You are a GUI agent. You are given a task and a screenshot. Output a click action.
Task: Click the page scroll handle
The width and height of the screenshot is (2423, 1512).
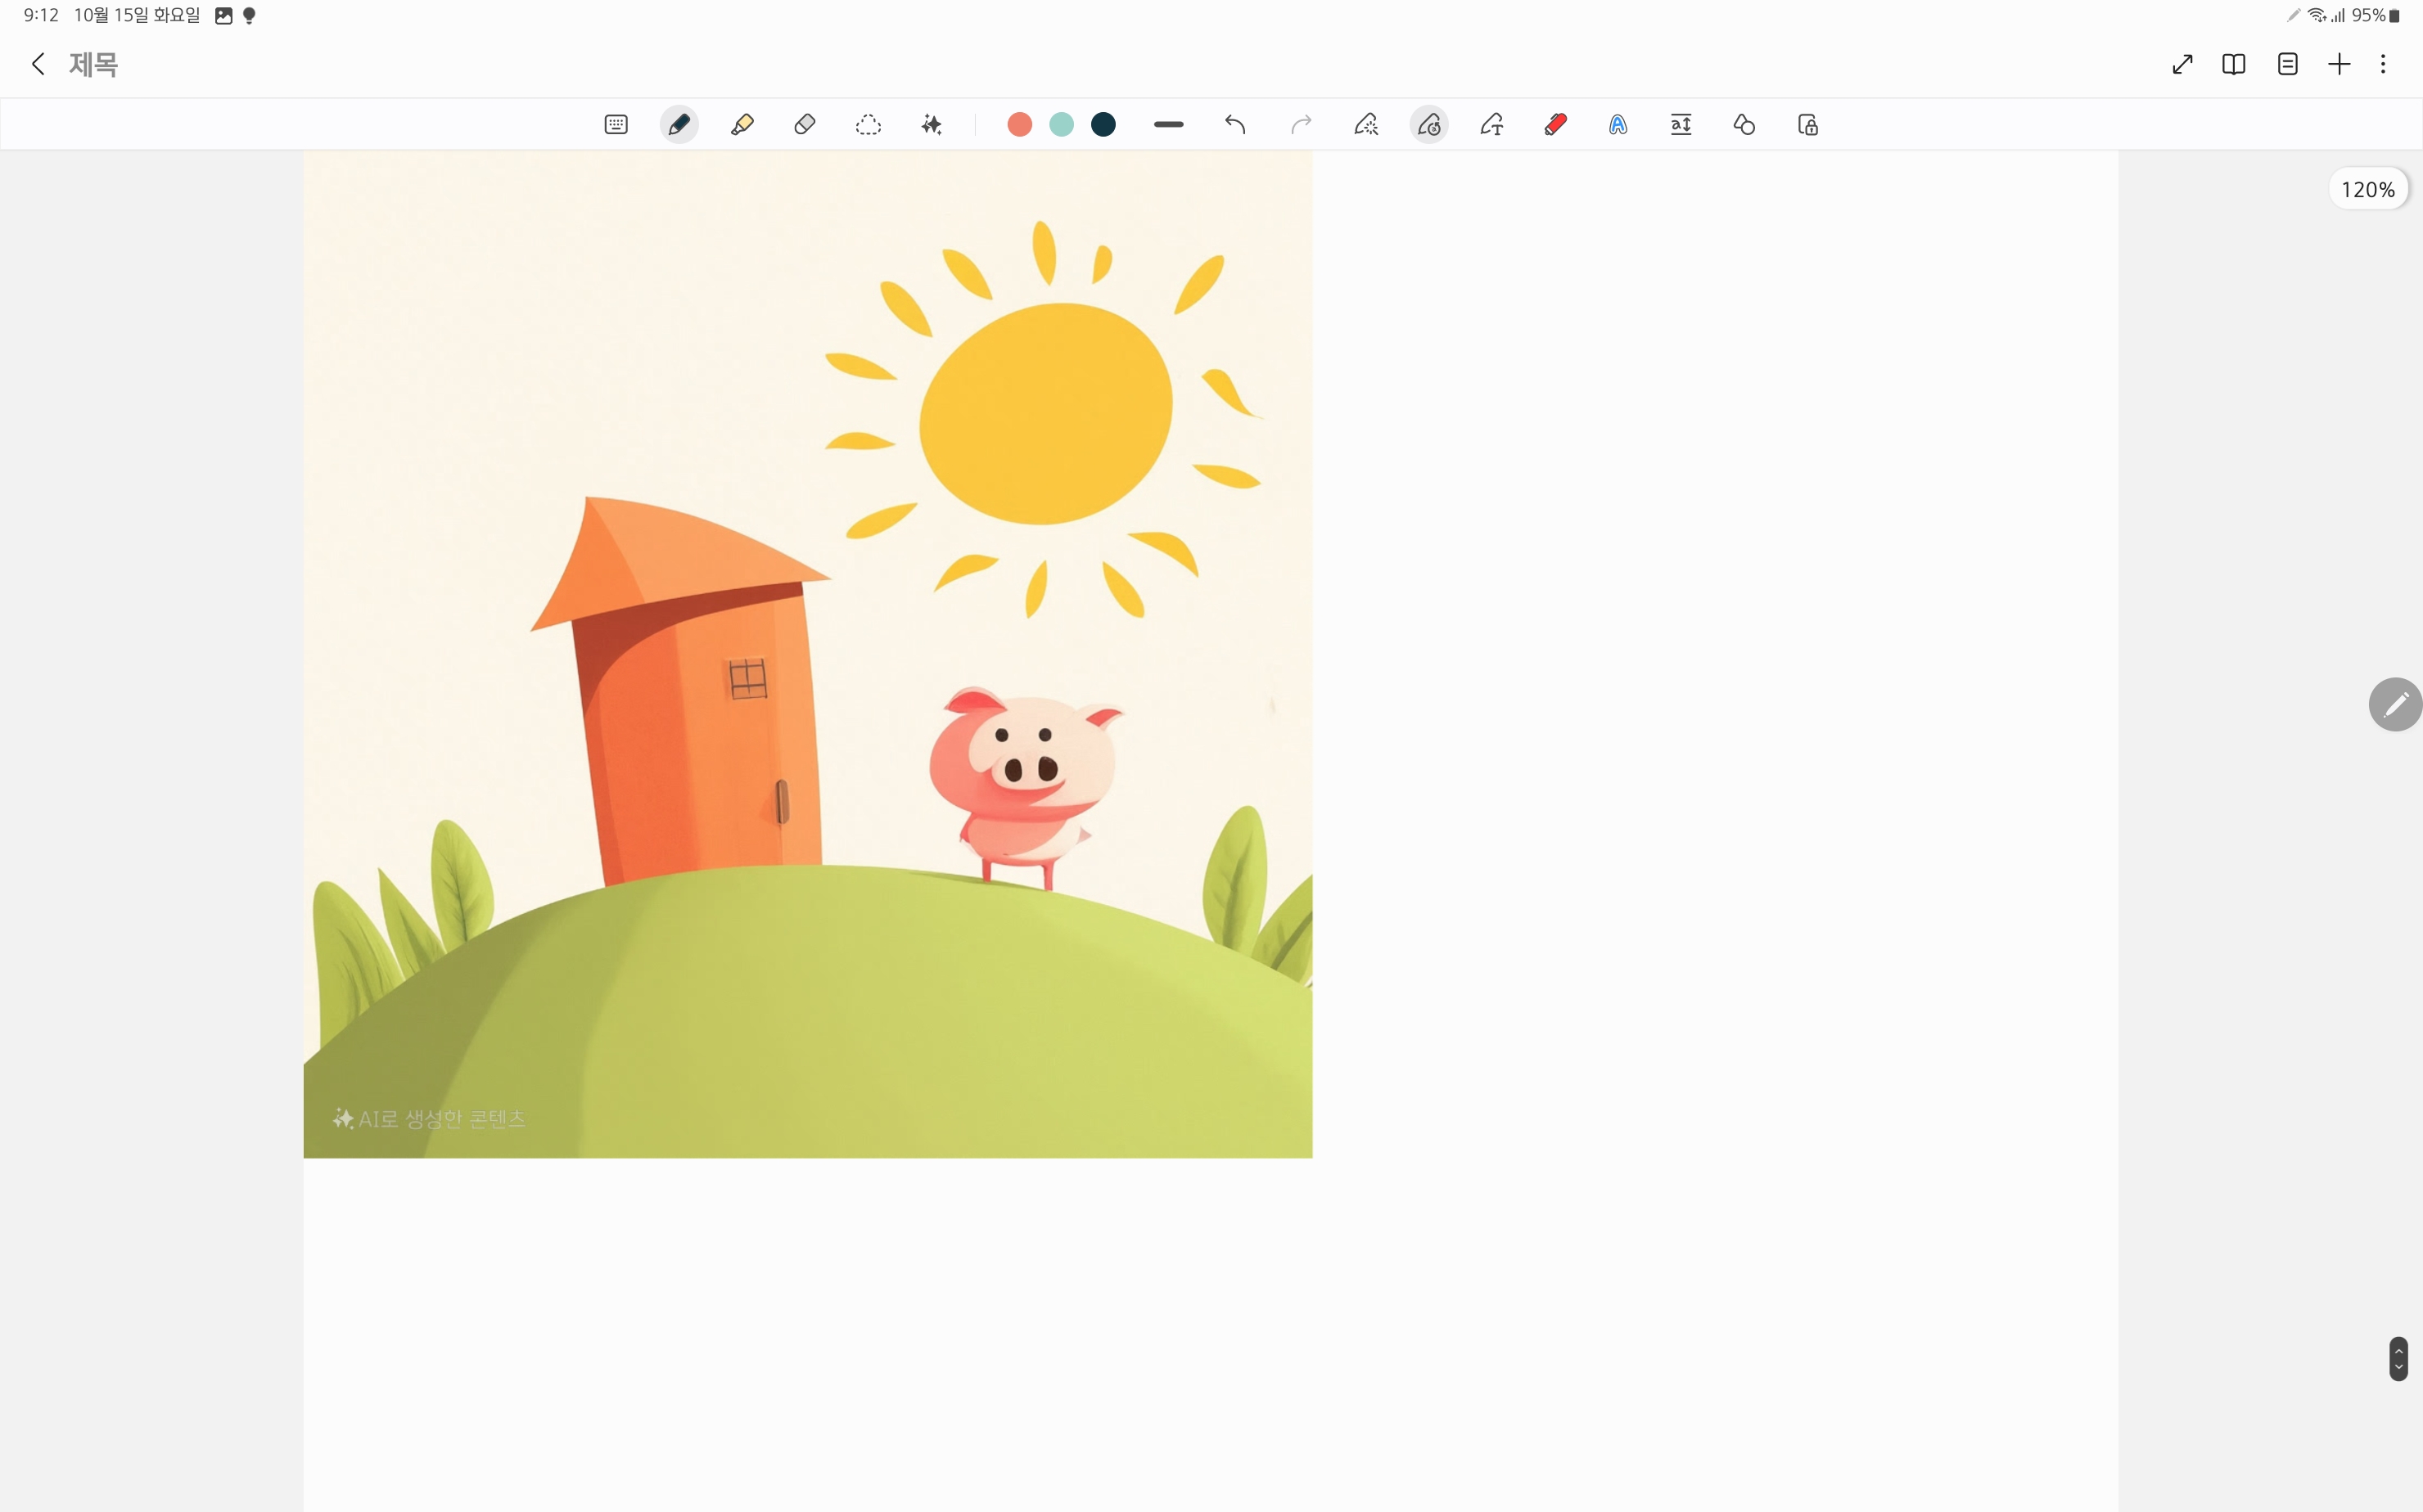[x=2398, y=1359]
